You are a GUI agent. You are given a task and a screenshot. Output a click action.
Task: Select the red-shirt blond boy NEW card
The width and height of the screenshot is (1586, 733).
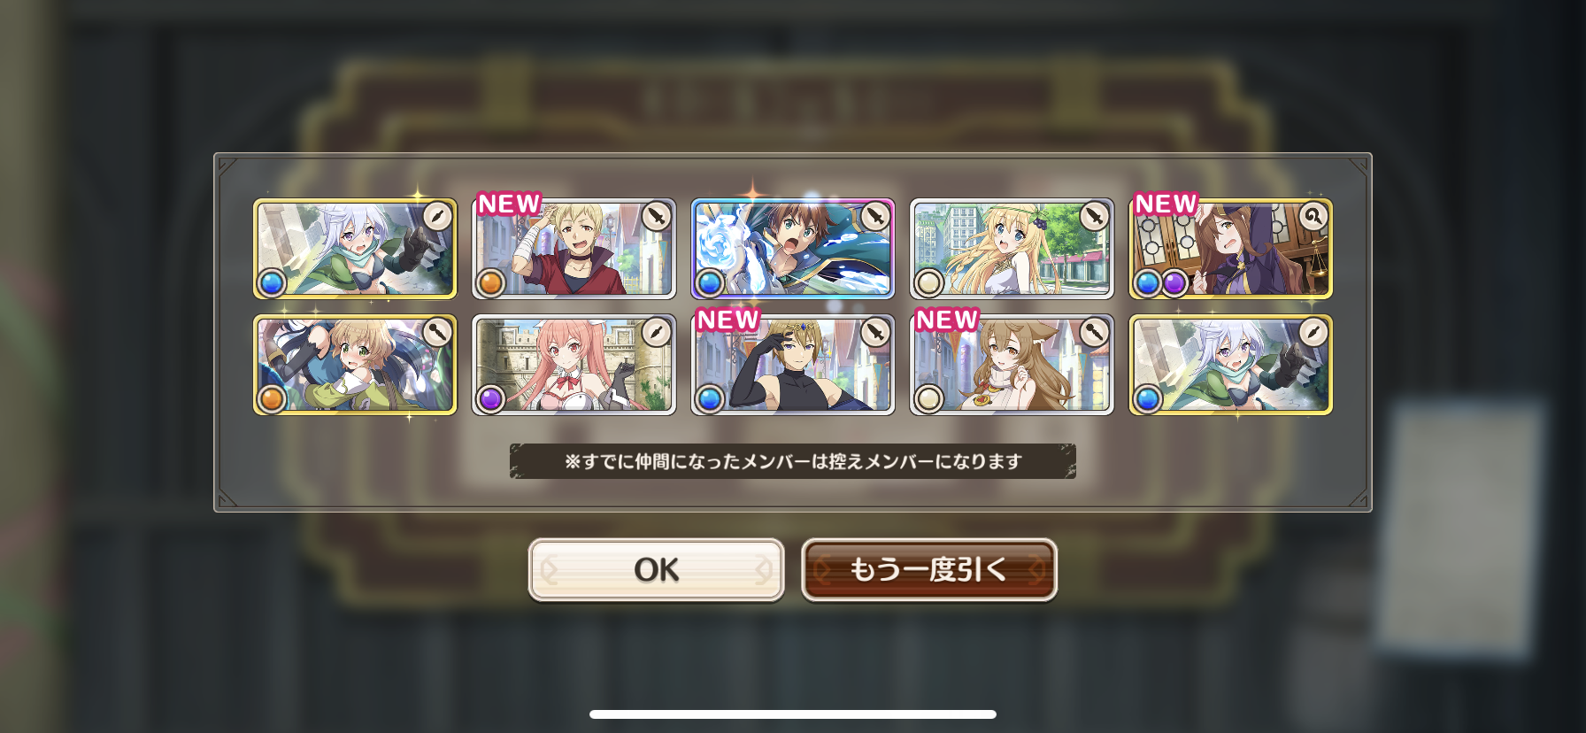(574, 249)
